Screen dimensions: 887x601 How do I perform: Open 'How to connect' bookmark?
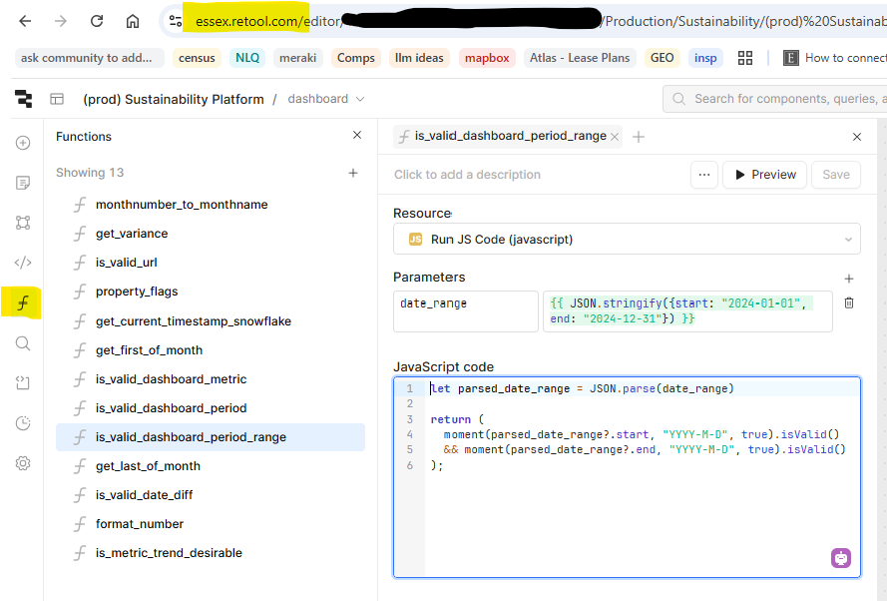835,58
